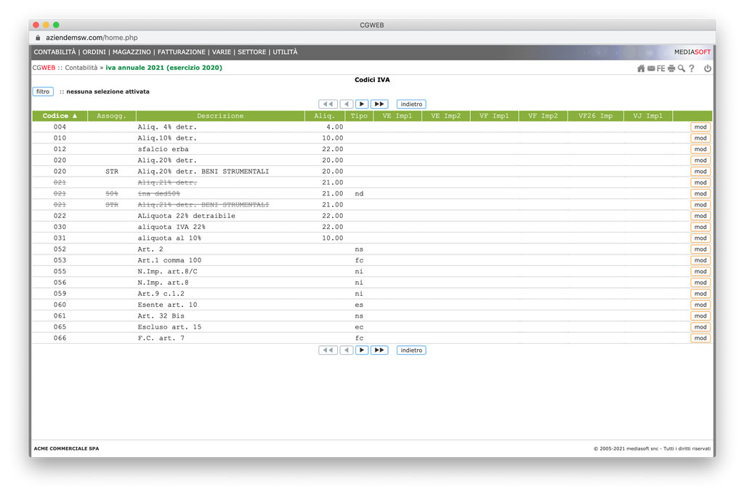The image size is (744, 495).
Task: Open the FATTURAZIONE menu
Action: tap(181, 52)
